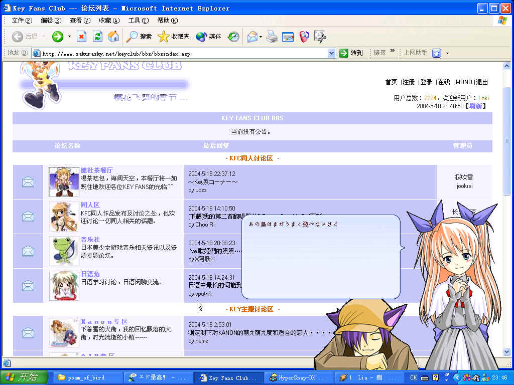514x385 pixels.
Task: Expand the address bar URL dropdown
Action: point(331,53)
